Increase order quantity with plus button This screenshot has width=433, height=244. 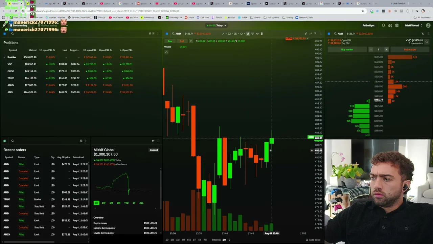pyautogui.click(x=386, y=49)
